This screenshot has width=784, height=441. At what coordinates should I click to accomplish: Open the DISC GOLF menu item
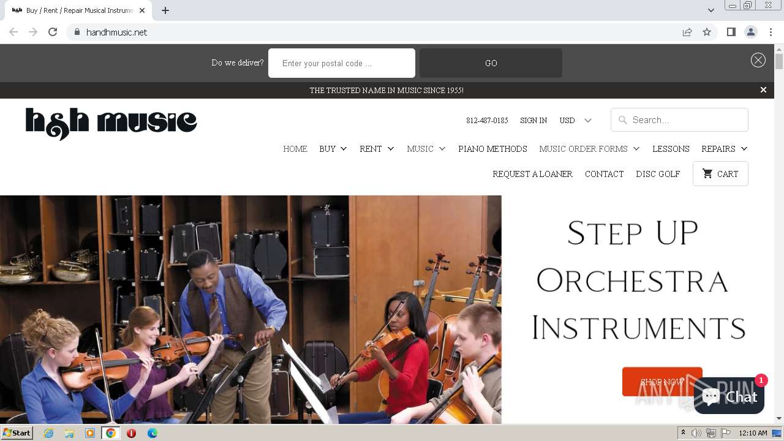[658, 174]
